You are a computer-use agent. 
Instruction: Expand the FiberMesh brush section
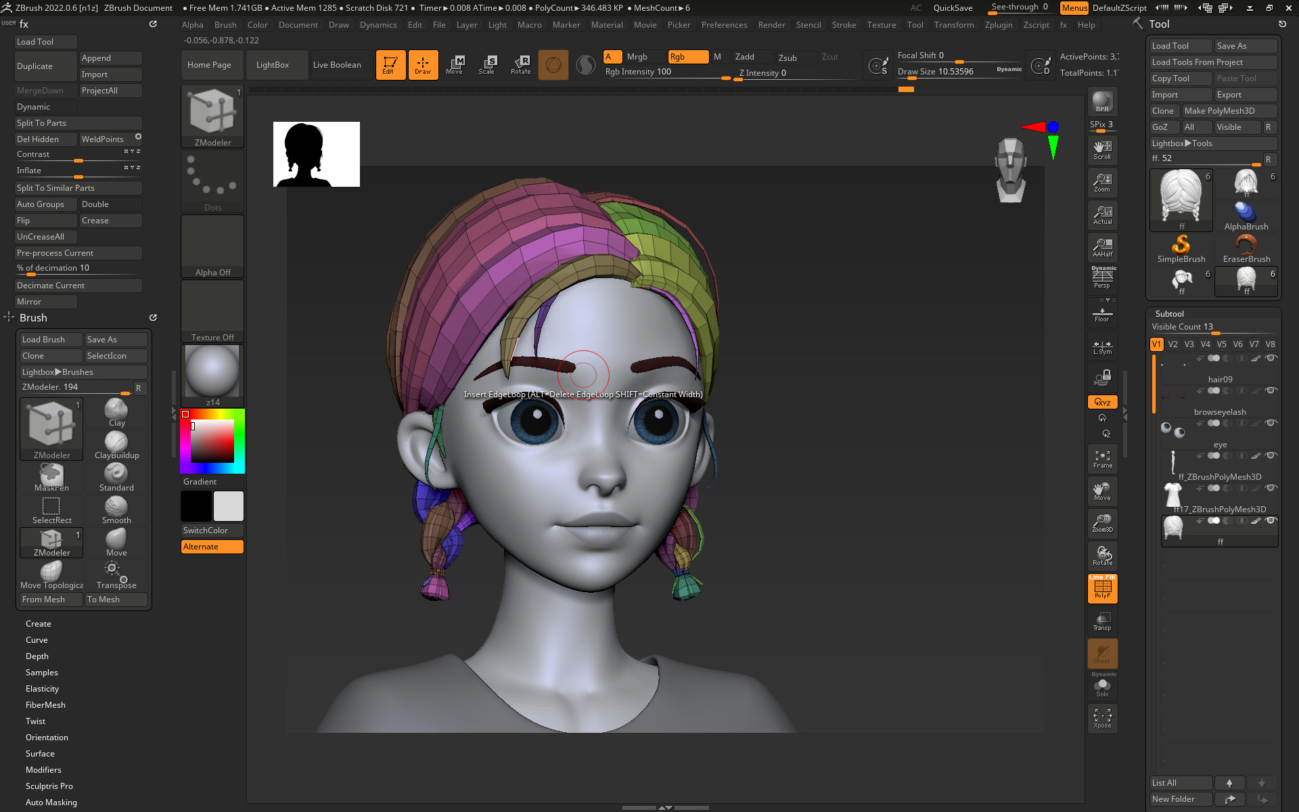[45, 705]
